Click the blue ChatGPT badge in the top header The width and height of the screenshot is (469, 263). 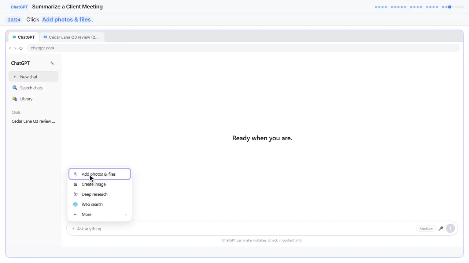coord(19,7)
